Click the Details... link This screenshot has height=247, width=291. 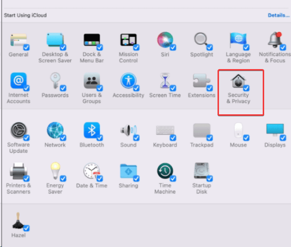point(279,15)
